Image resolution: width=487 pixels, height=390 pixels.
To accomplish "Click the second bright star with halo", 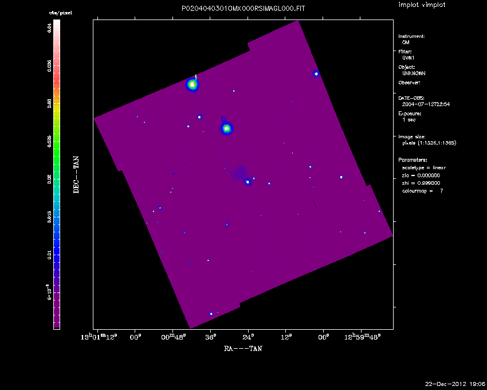I will 226,128.
